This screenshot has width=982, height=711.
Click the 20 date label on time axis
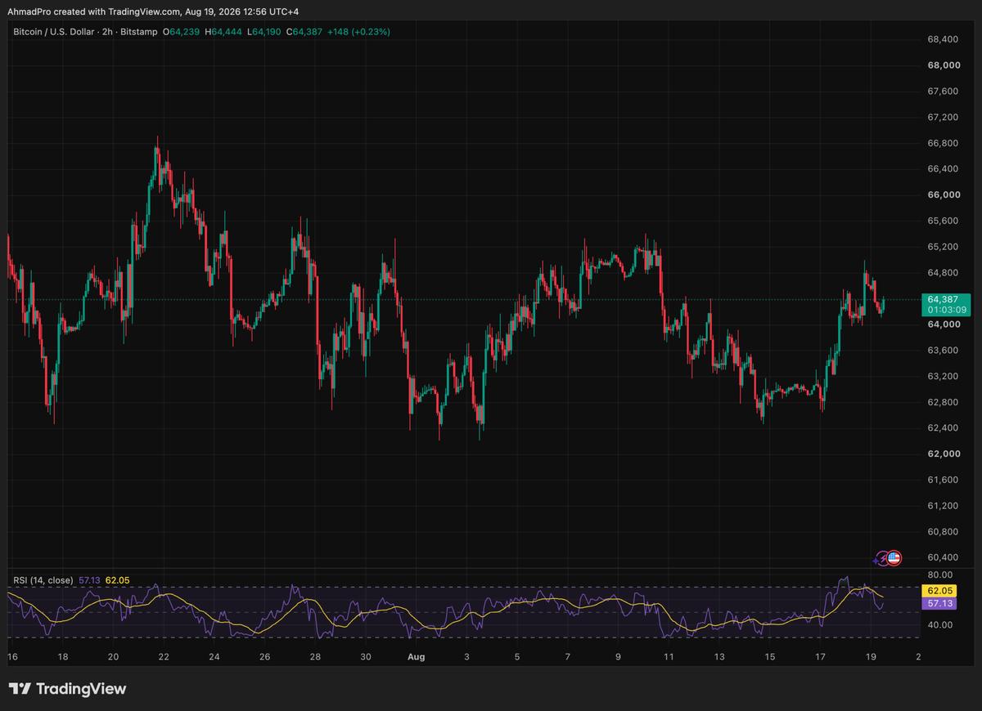(x=113, y=656)
